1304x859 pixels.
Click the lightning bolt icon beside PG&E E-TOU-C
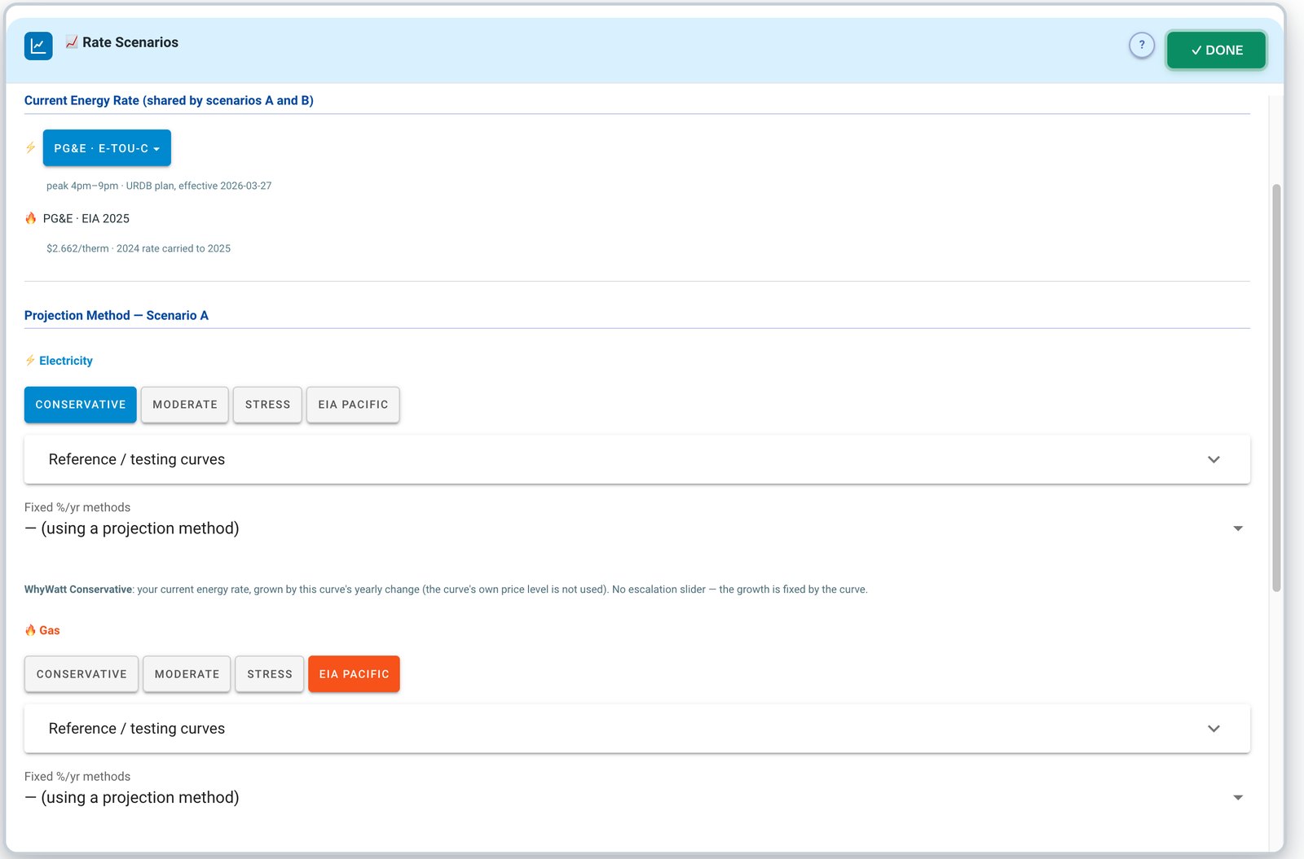pyautogui.click(x=30, y=147)
